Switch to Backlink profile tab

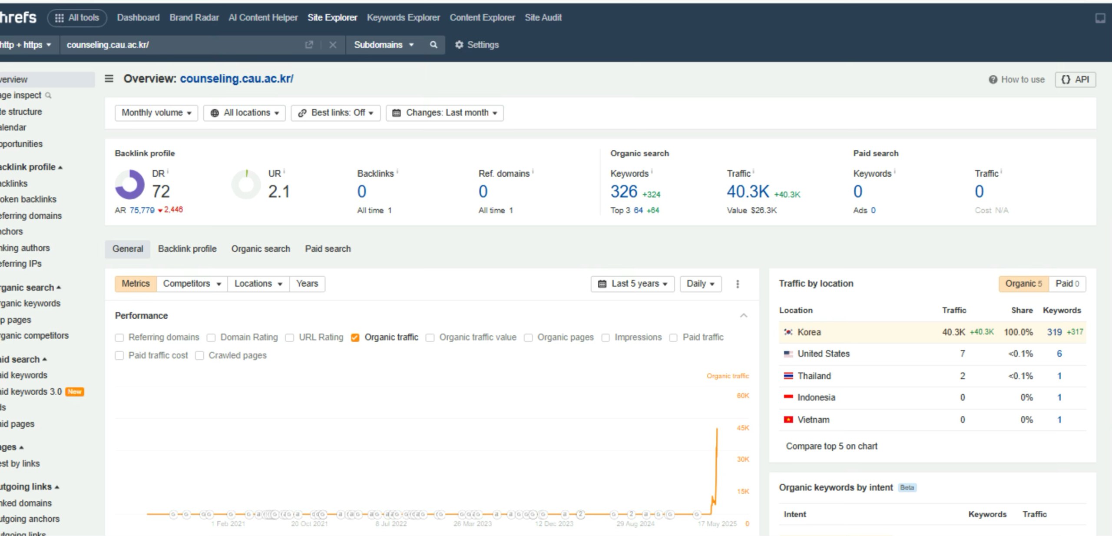(187, 249)
